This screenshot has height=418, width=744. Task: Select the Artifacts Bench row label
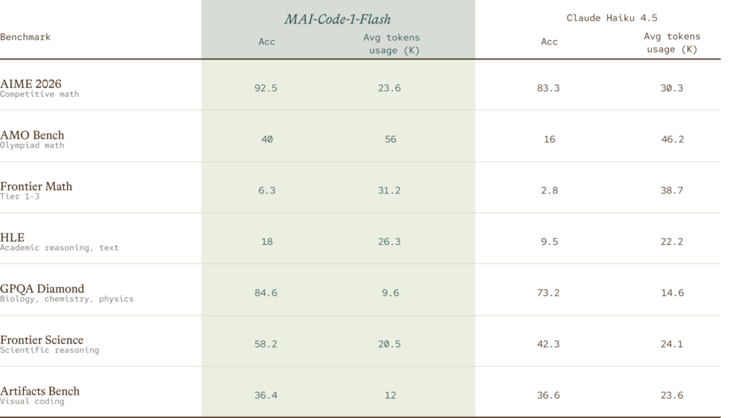(40, 395)
